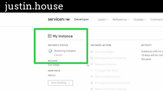Click the Admin user role value
This screenshot has height=92, width=163.
pos(52,75)
